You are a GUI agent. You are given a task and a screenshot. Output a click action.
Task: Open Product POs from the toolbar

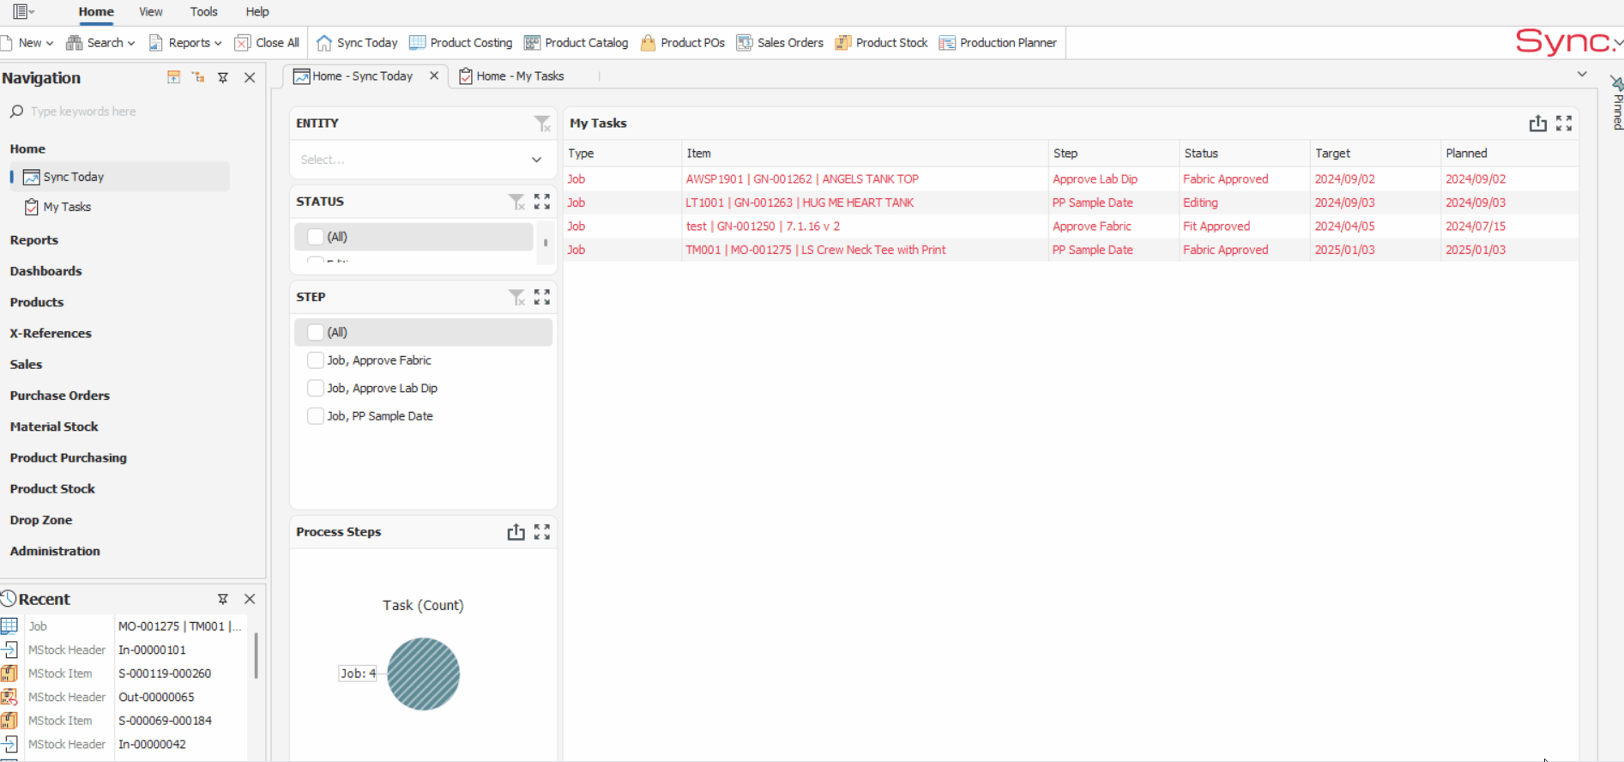pyautogui.click(x=682, y=43)
